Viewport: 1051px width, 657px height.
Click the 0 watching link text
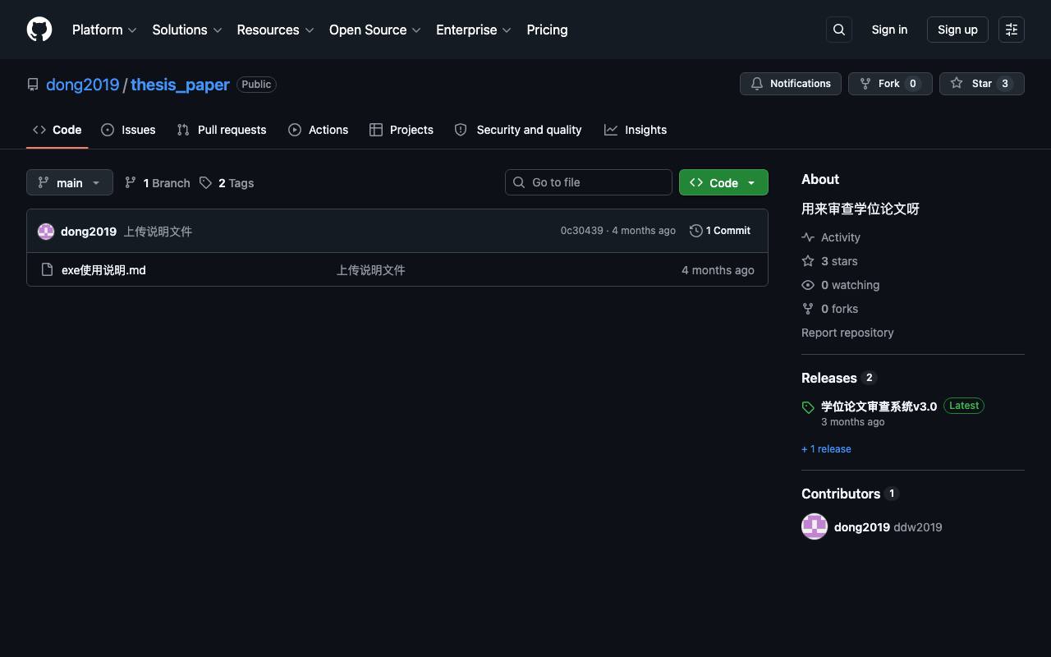point(851,285)
